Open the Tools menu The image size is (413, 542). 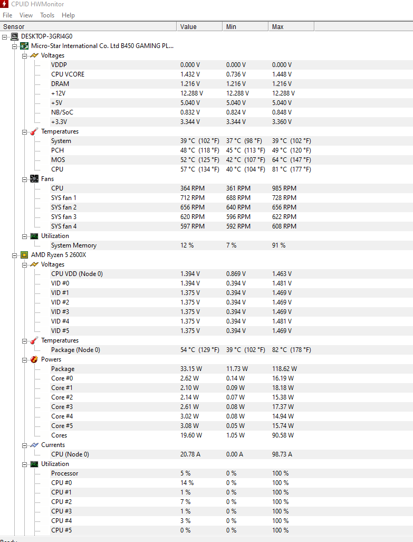coord(47,15)
